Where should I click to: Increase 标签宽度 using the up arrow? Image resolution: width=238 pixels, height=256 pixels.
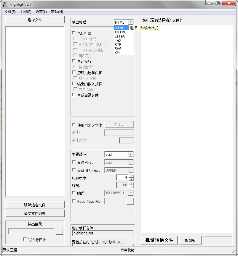[131, 176]
